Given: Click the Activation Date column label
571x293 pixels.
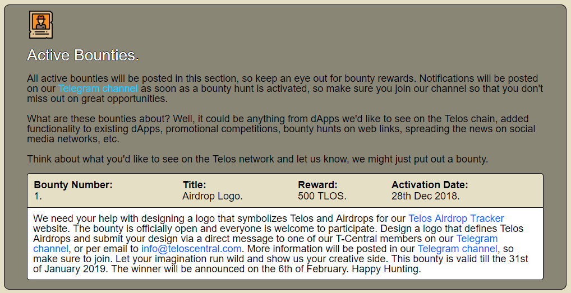Looking at the screenshot, I should (x=430, y=185).
